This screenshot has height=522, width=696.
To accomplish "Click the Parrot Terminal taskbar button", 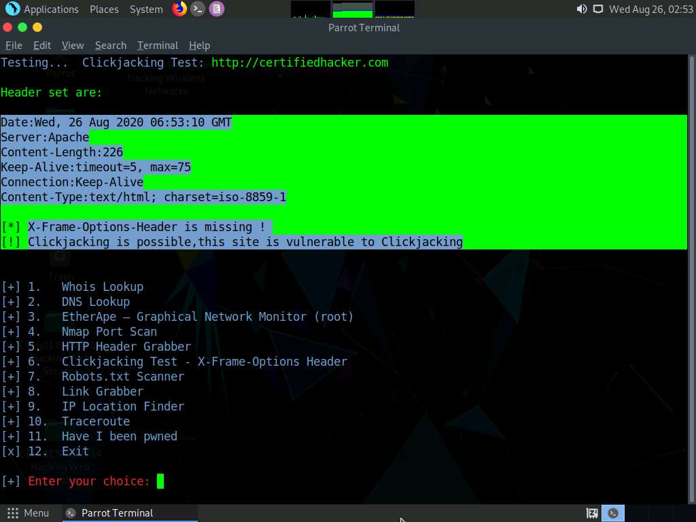I will [x=130, y=513].
